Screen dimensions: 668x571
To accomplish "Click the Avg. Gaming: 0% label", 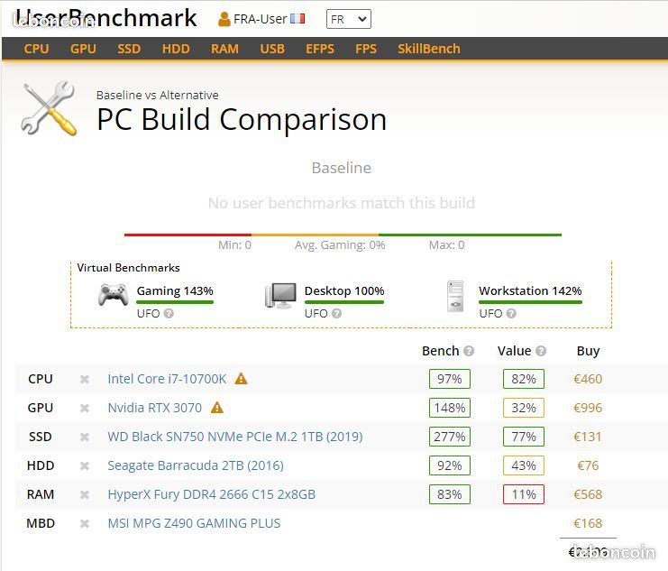I will 340,245.
